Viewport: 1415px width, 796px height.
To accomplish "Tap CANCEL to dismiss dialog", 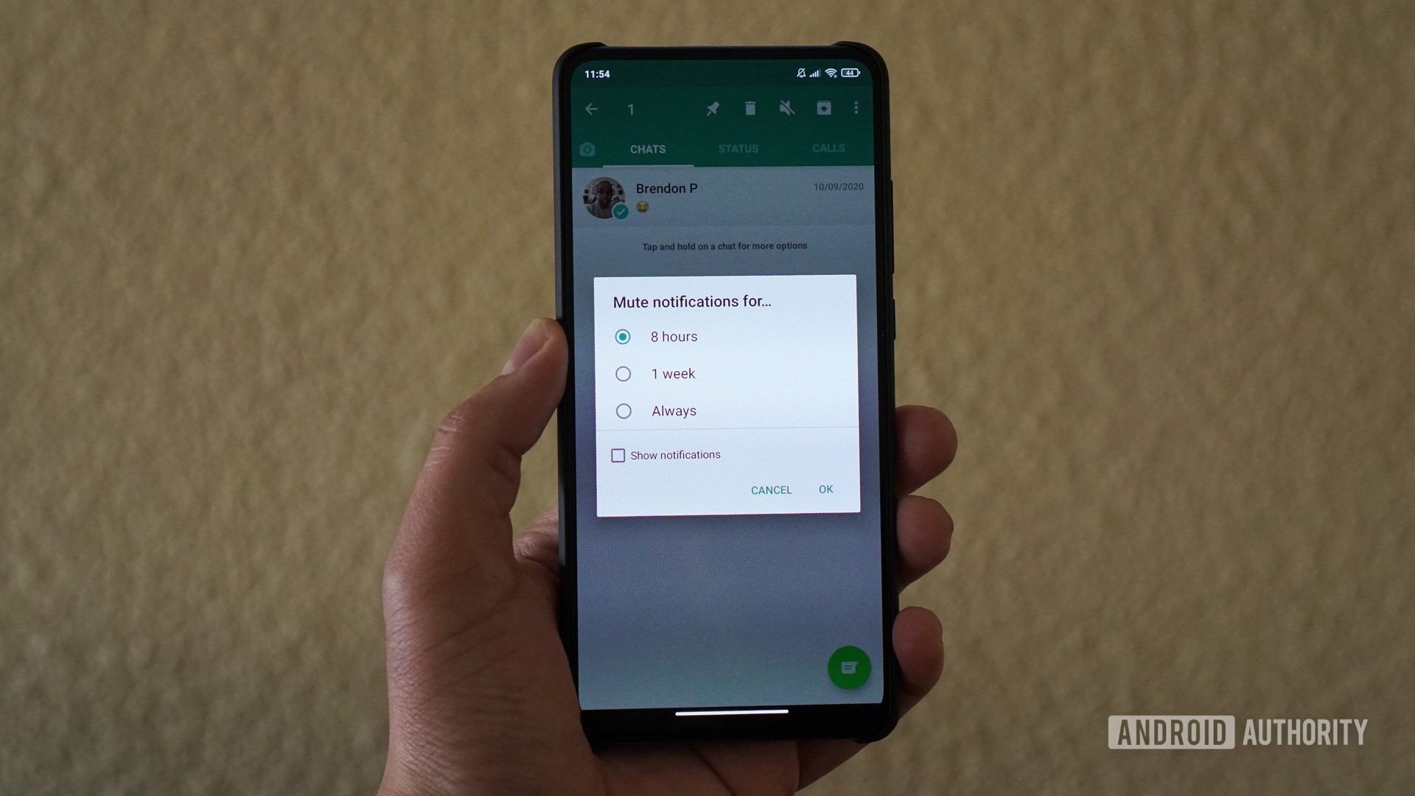I will (x=771, y=489).
